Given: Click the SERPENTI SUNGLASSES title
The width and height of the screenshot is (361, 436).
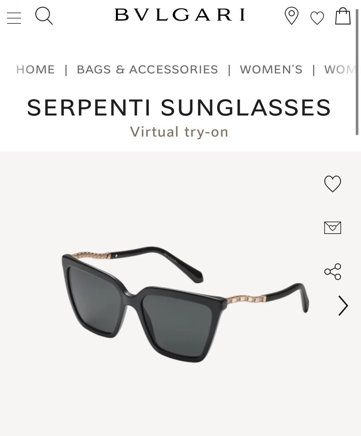Looking at the screenshot, I should click(179, 108).
